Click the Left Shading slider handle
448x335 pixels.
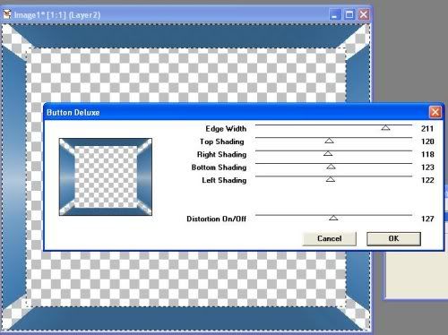coord(330,179)
